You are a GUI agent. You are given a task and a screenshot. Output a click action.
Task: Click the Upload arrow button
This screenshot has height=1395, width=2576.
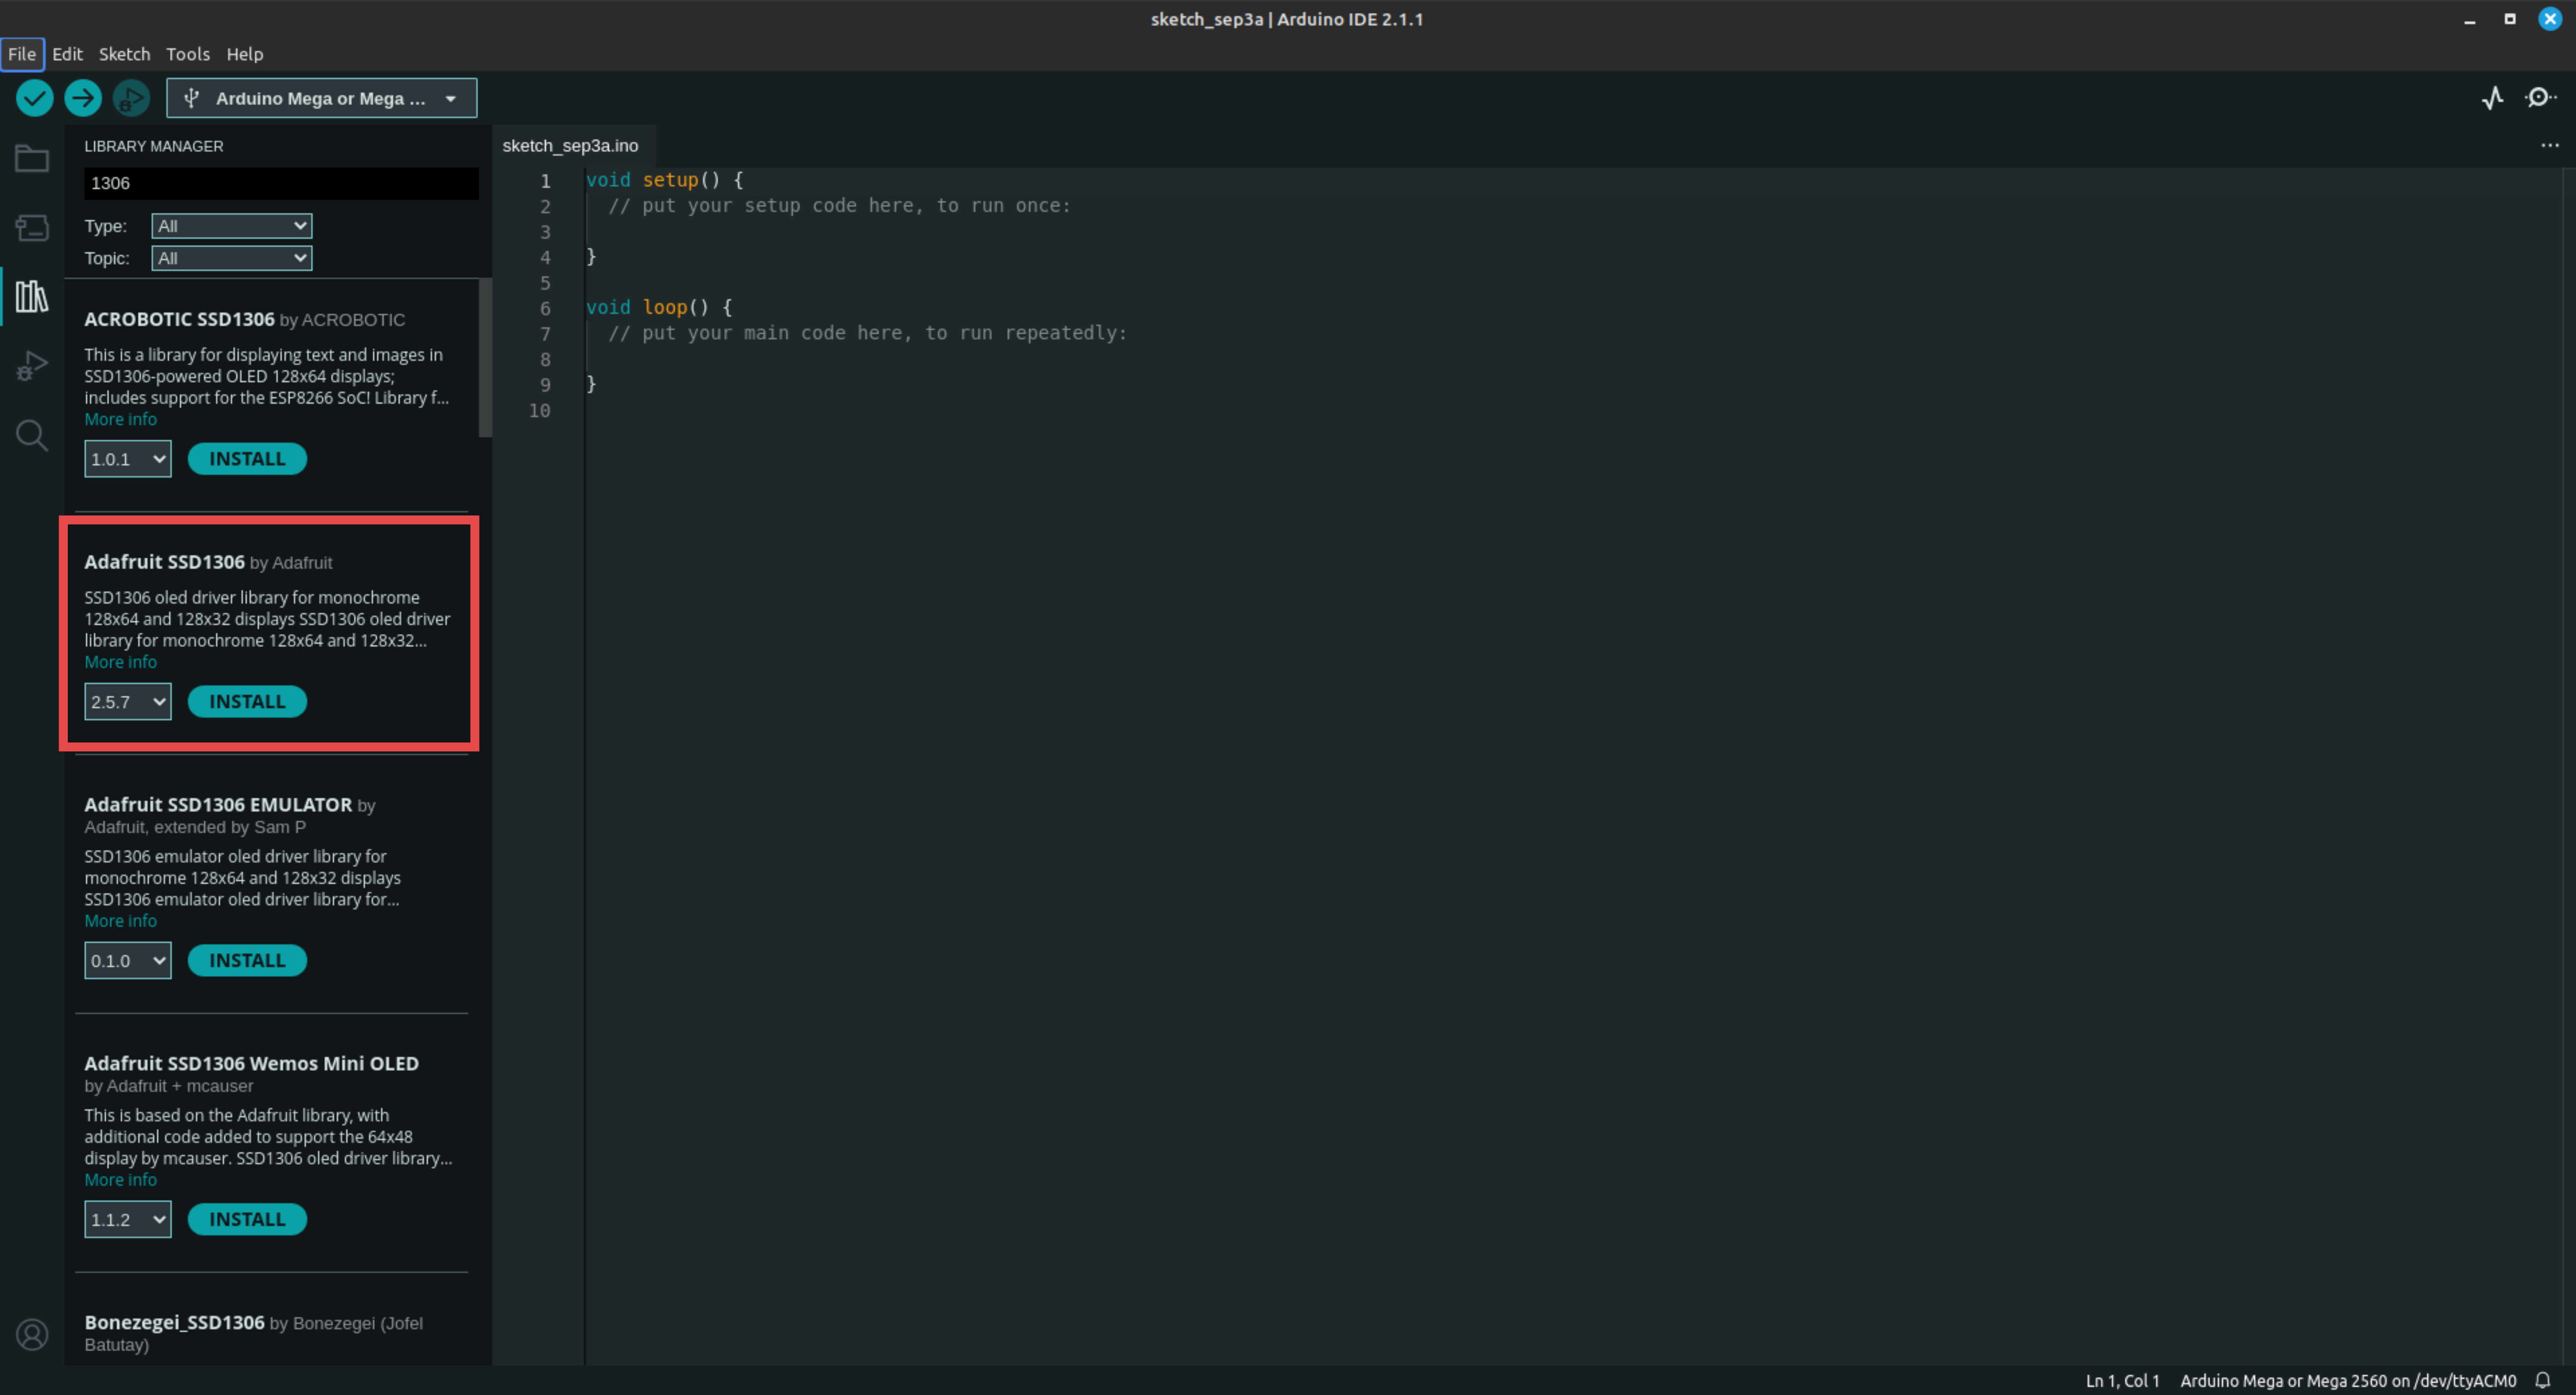(x=83, y=98)
